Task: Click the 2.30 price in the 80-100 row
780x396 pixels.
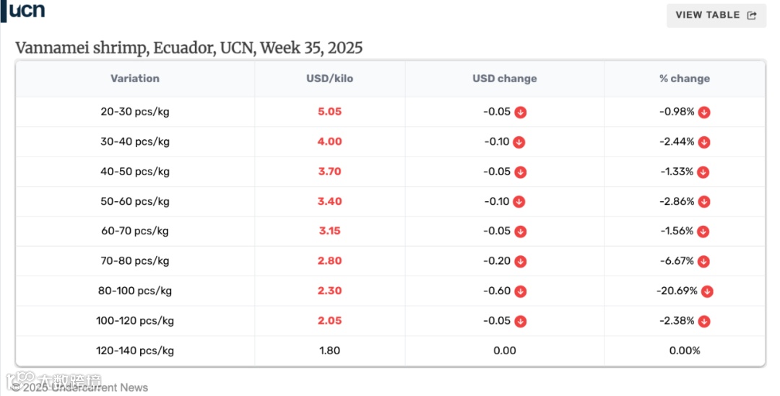Action: 329,291
